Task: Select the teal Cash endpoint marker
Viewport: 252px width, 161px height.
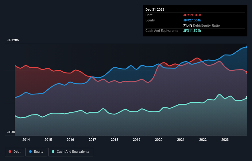Action: pyautogui.click(x=247, y=98)
